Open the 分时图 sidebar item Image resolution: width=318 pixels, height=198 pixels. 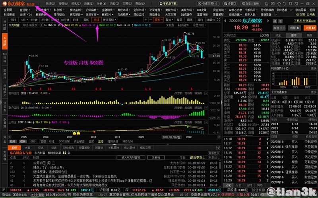[x=5, y=25]
